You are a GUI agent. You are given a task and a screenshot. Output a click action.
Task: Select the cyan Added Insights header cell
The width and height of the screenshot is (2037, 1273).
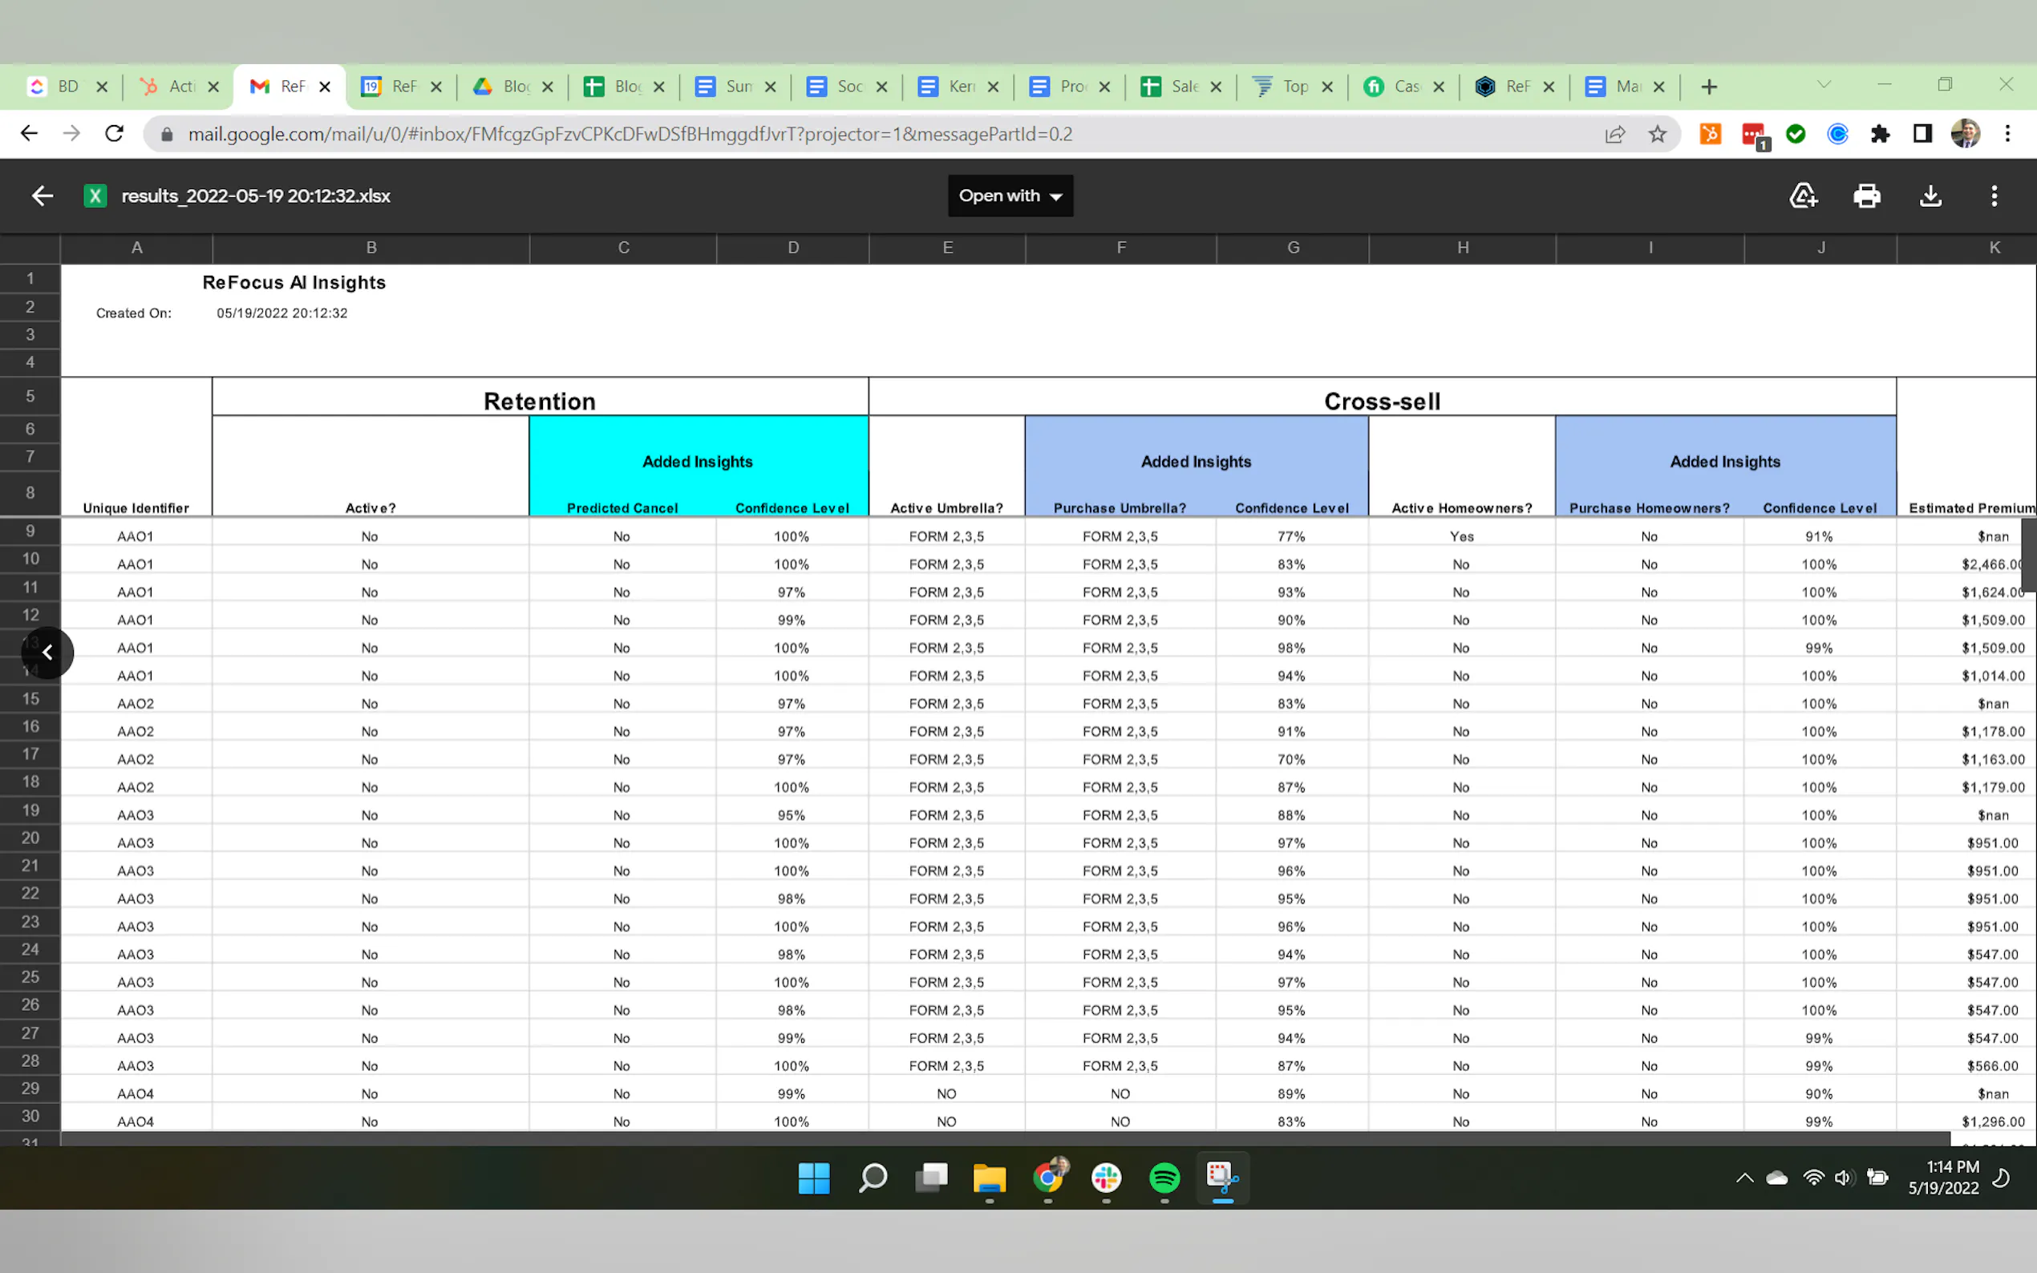tap(697, 462)
